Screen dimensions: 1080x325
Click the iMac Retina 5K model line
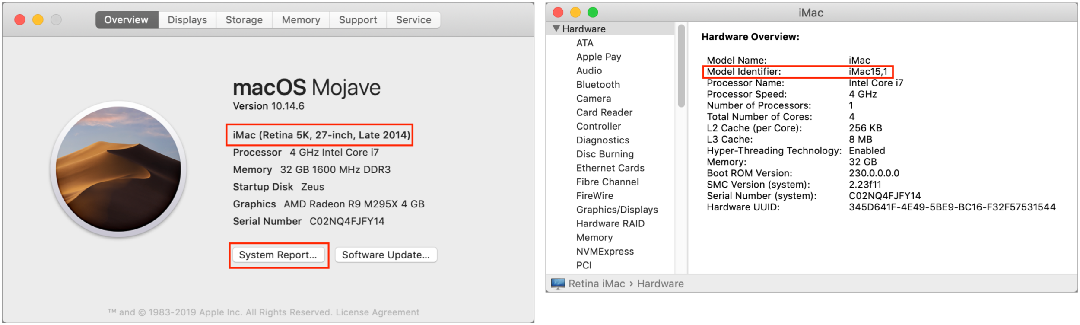tap(321, 135)
